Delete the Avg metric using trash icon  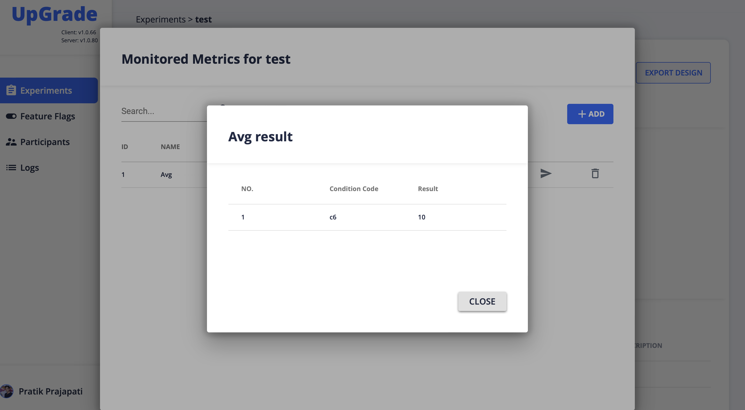click(595, 174)
